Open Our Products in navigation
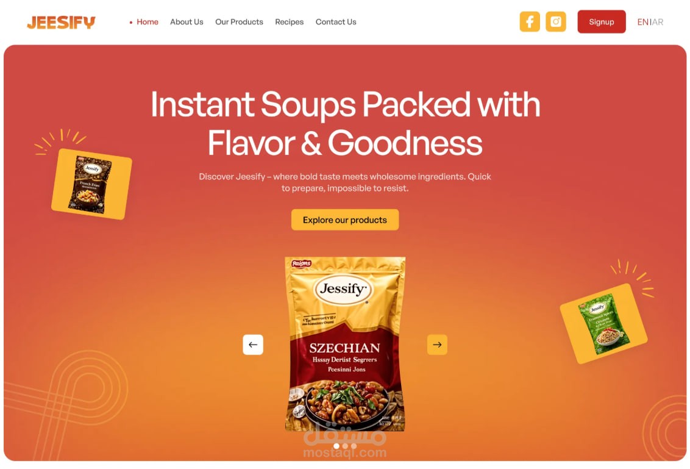The image size is (690, 469). point(239,22)
